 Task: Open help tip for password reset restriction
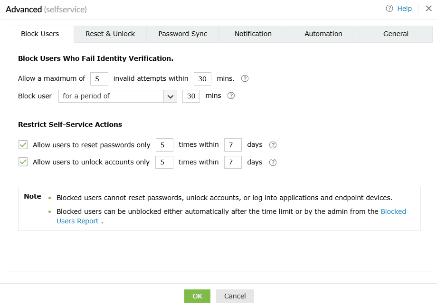[x=272, y=144]
